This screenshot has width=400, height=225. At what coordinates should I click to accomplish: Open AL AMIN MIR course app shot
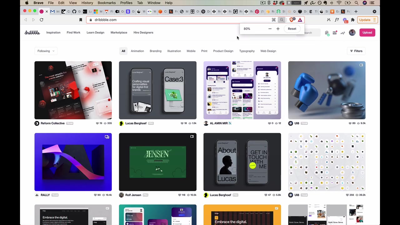coord(242,90)
